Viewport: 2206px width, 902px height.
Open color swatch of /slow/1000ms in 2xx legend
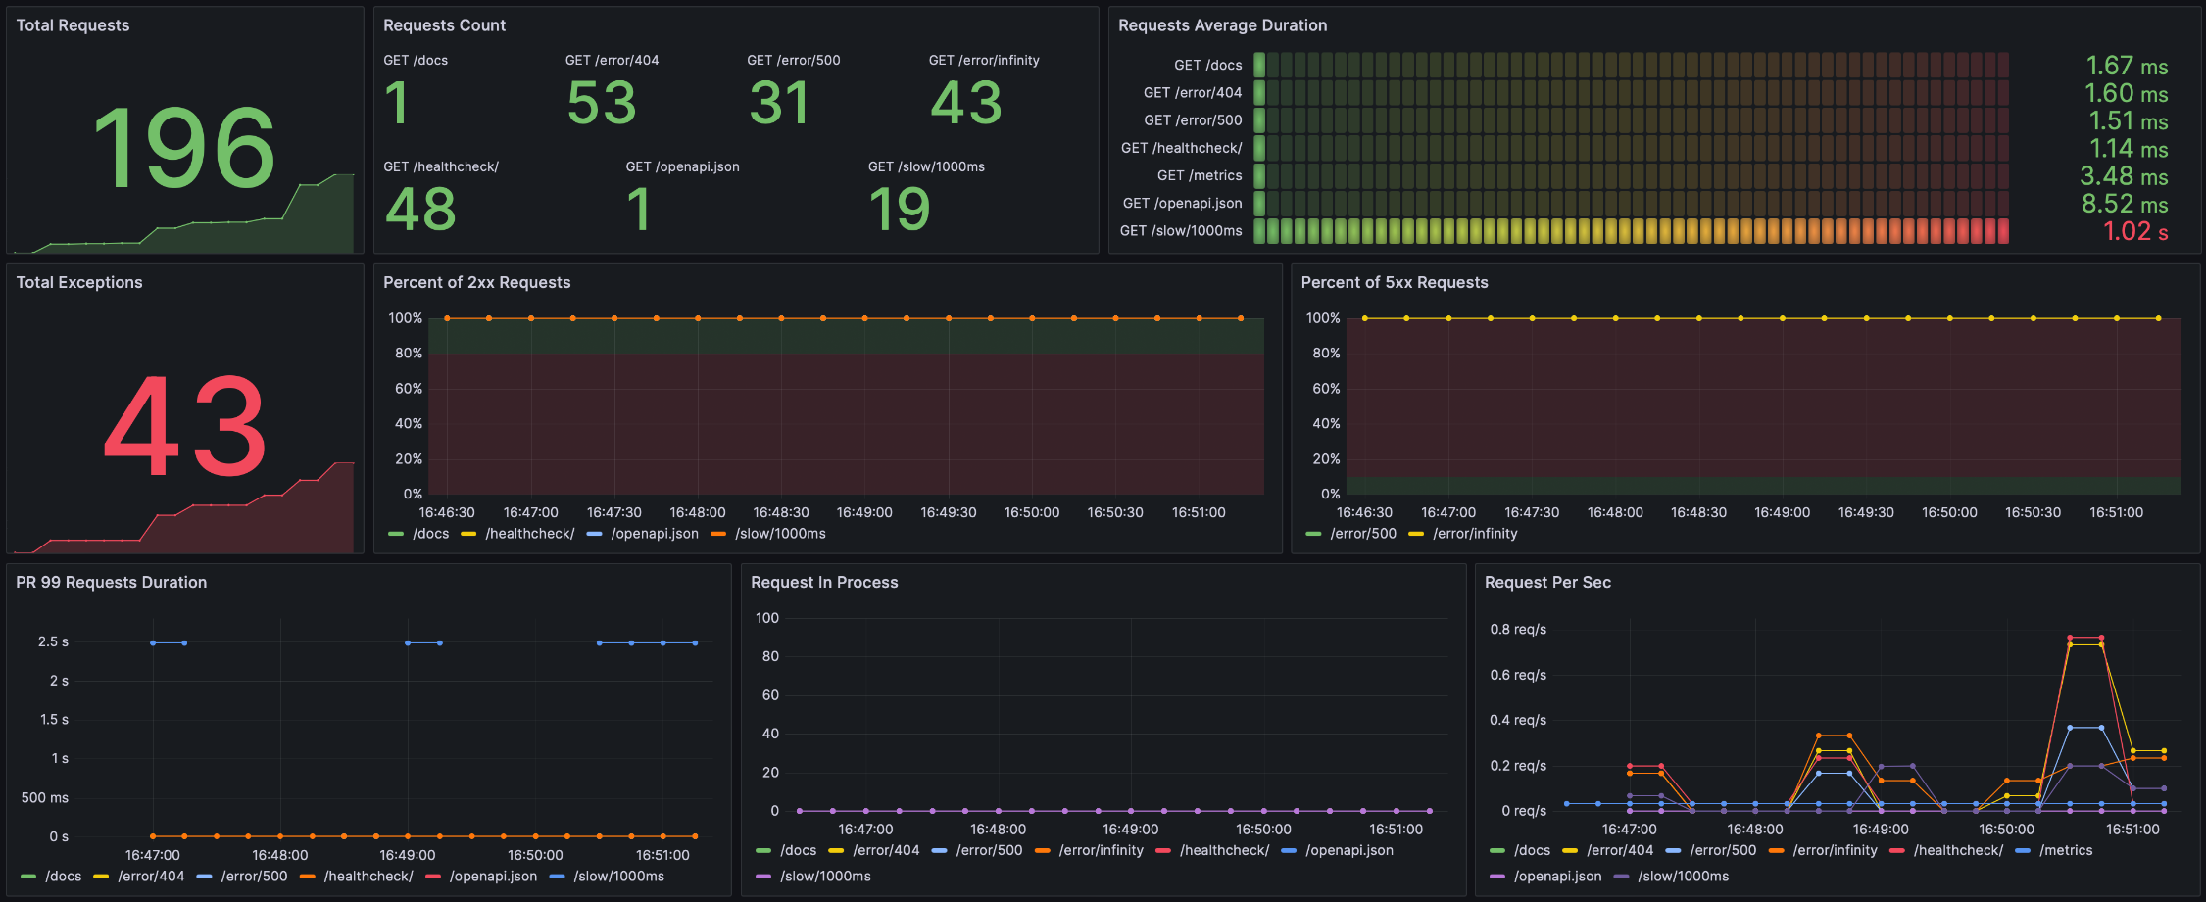[718, 534]
